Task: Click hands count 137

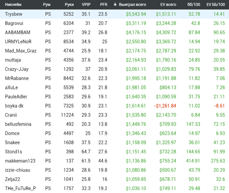Action: (x=70, y=161)
